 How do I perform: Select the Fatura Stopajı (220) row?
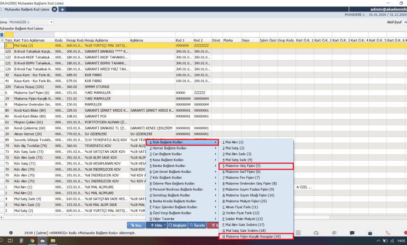[x=203, y=87]
